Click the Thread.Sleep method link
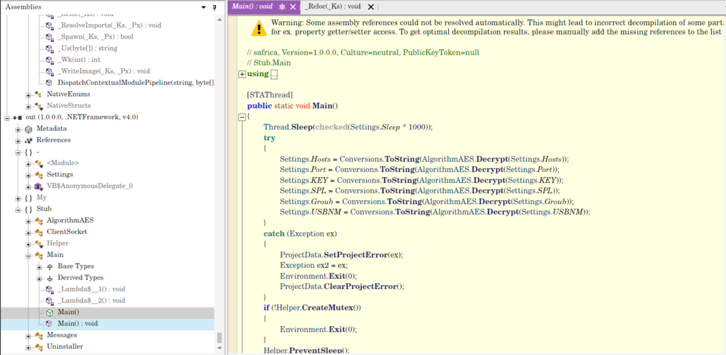 point(302,127)
